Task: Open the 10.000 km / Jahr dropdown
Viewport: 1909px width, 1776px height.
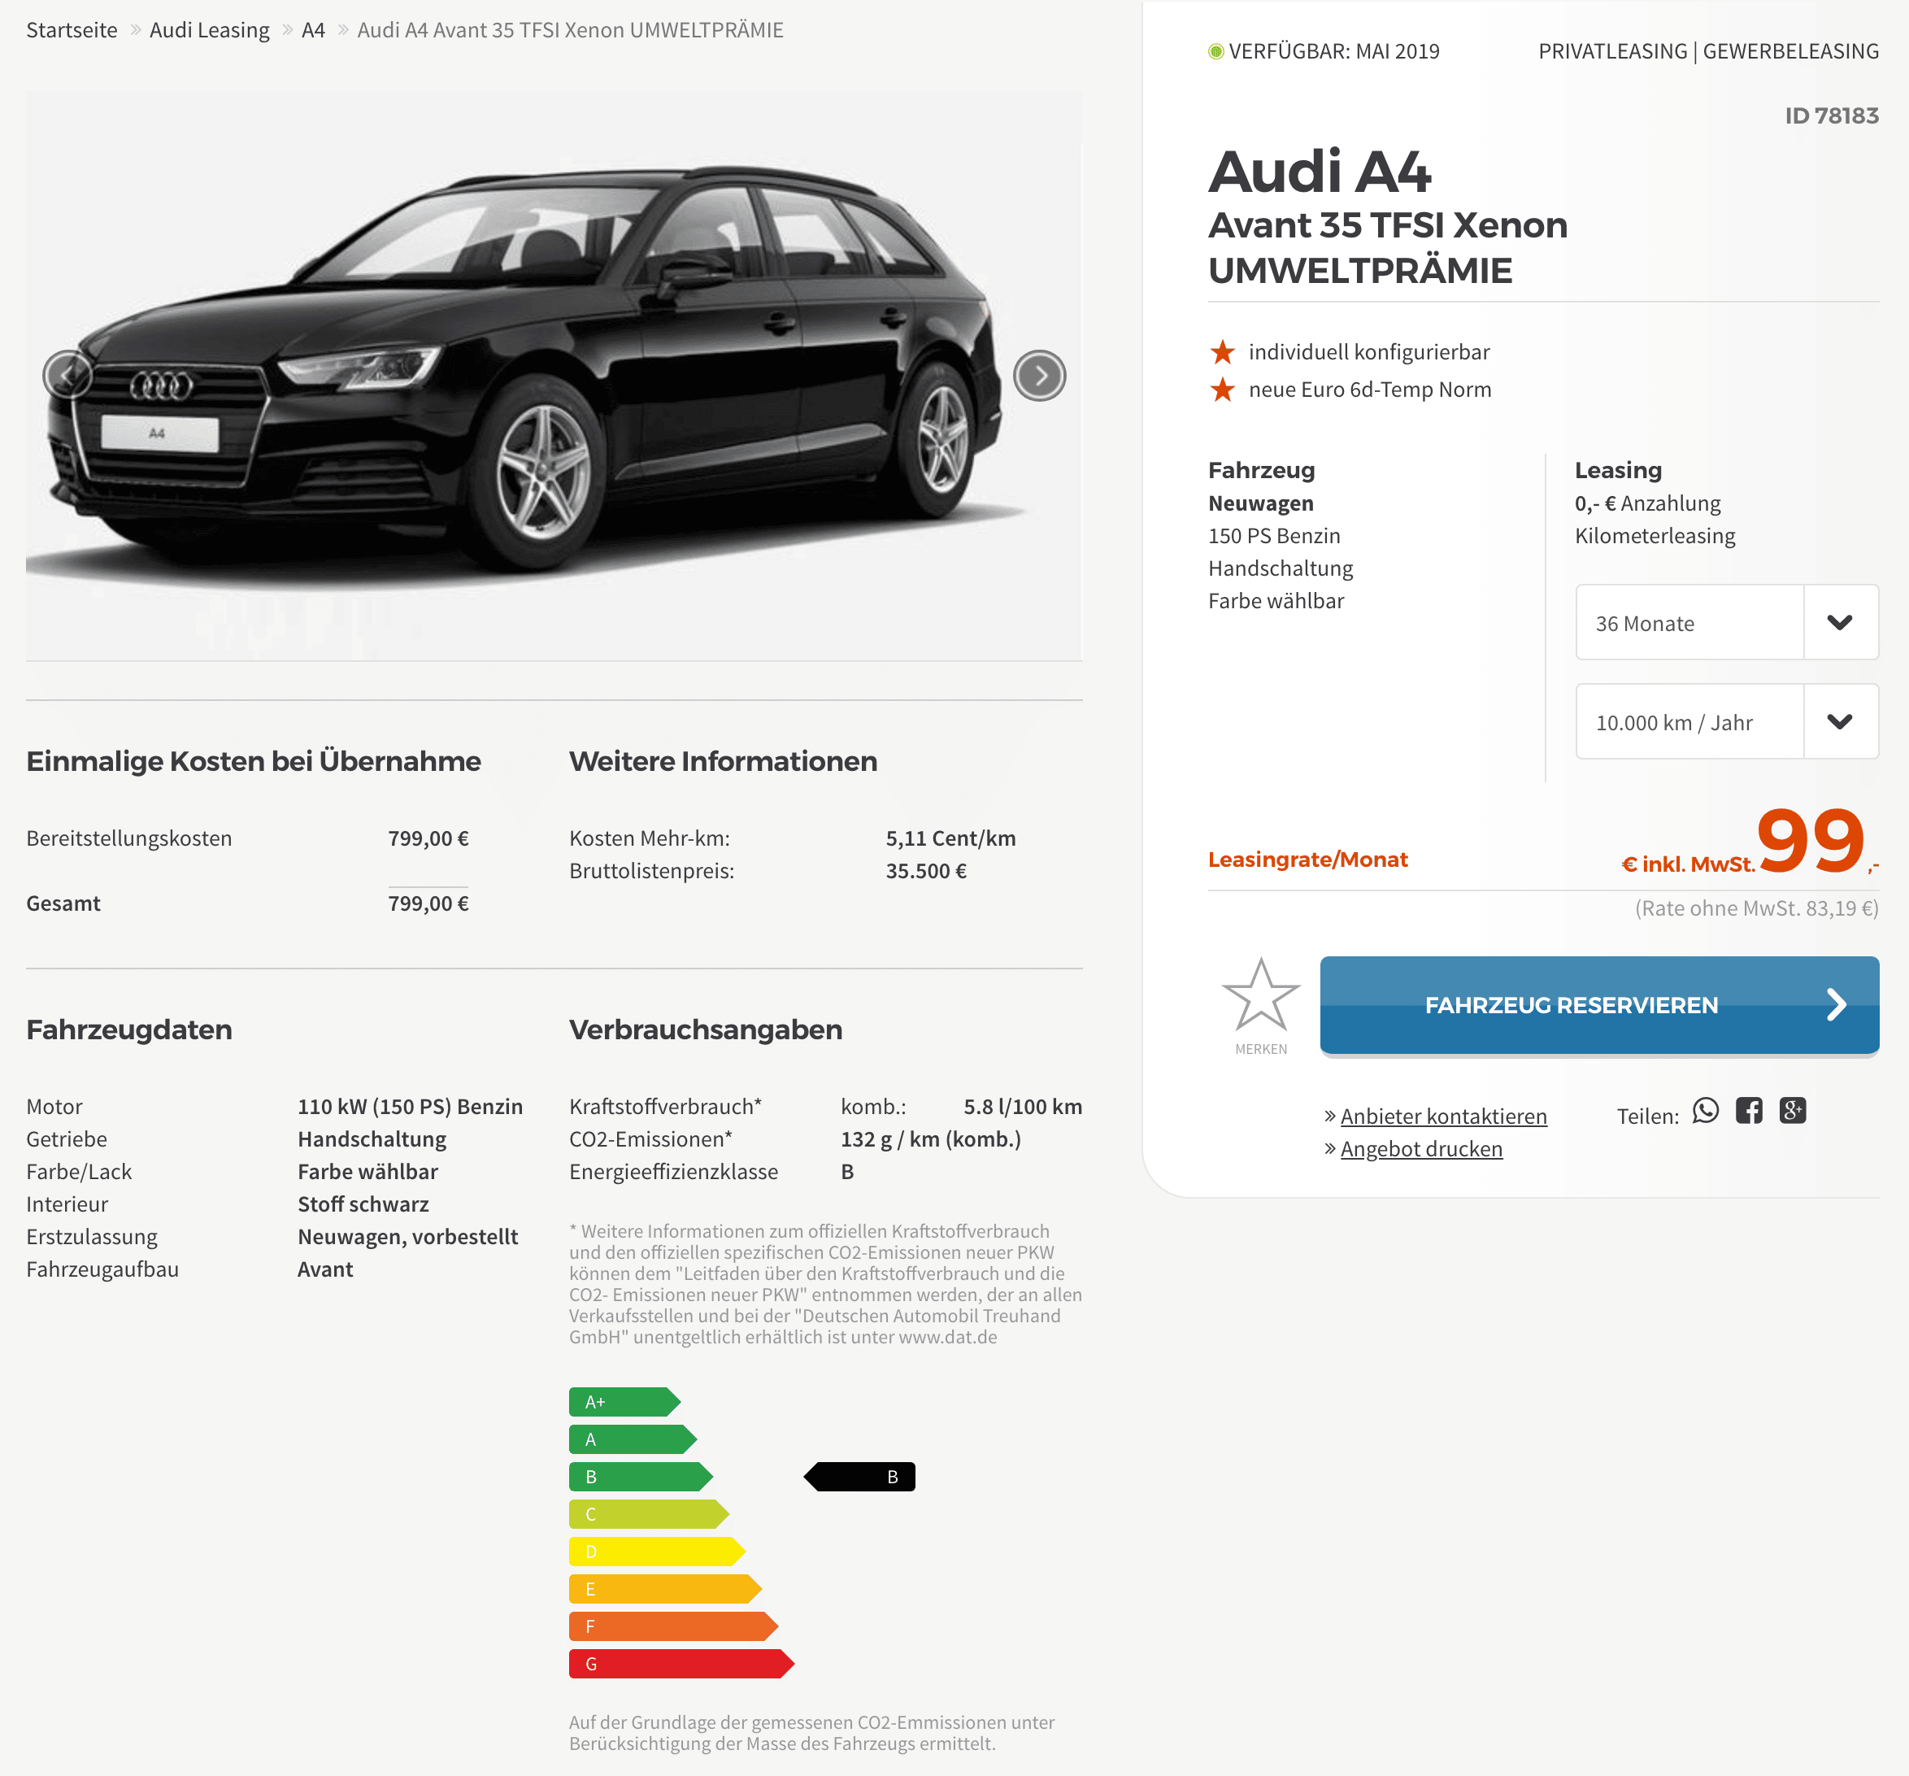Action: coord(1727,721)
